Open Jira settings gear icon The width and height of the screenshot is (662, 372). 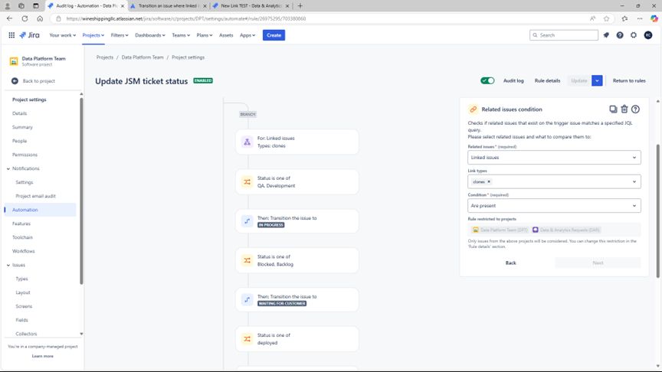click(634, 35)
